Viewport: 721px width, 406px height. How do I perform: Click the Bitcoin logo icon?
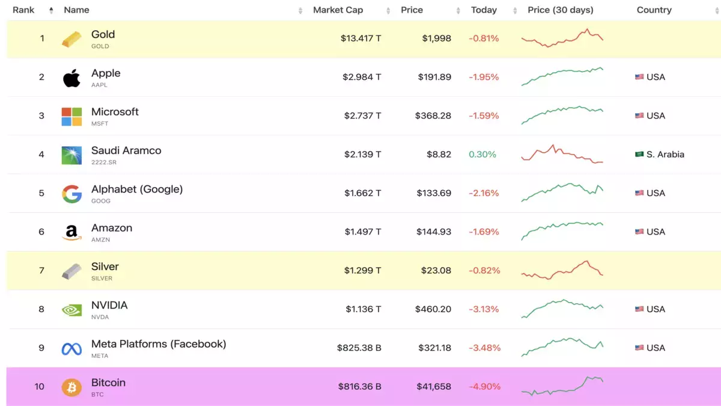[x=71, y=387]
